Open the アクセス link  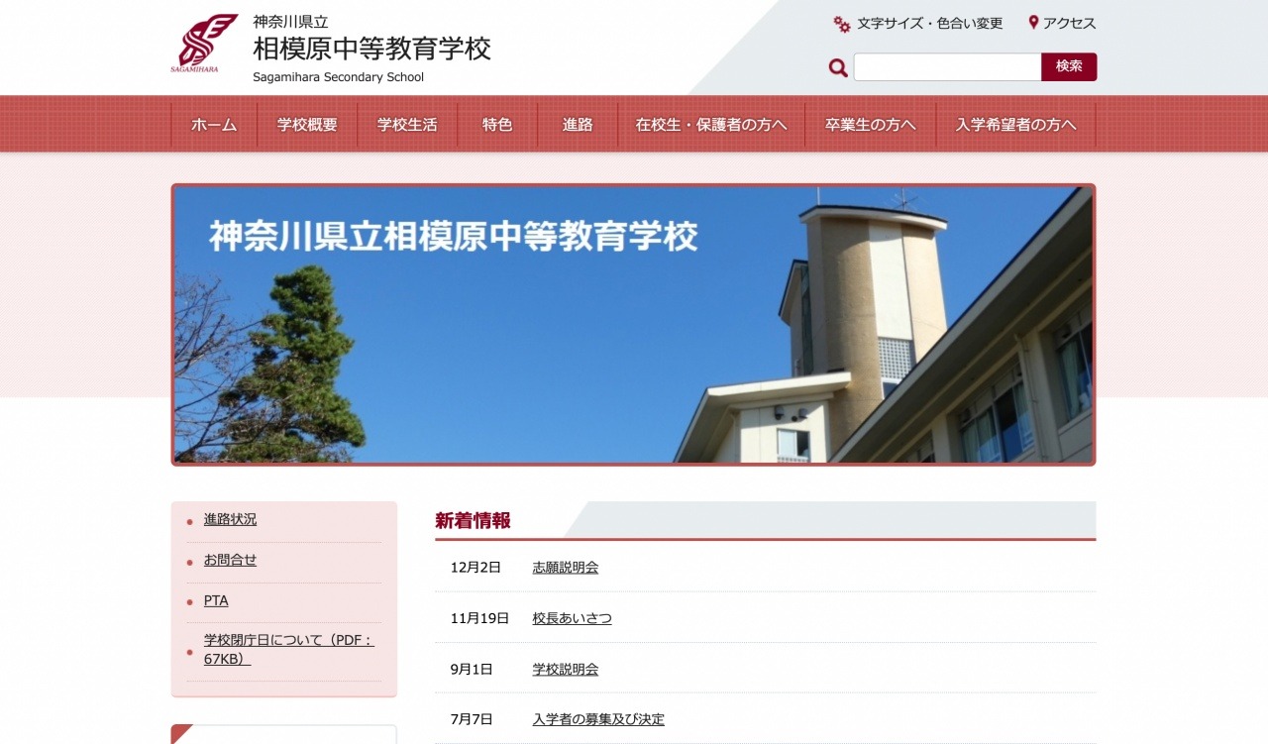coord(1070,23)
